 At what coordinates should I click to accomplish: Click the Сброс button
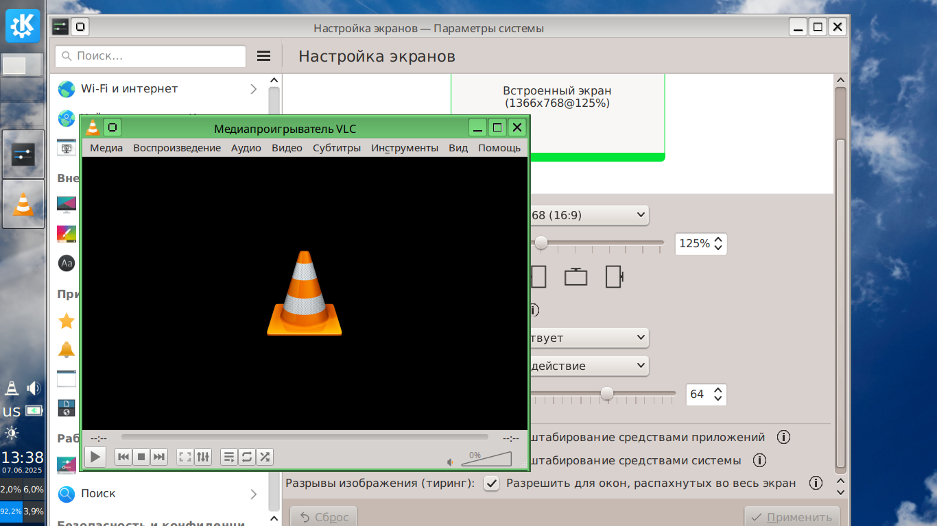tap(324, 517)
